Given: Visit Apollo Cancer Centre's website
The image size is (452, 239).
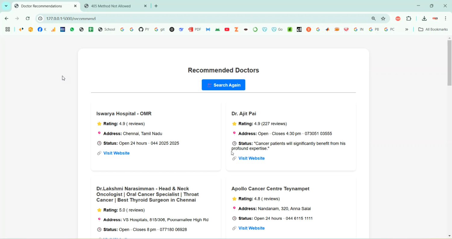Looking at the screenshot, I should pyautogui.click(x=251, y=228).
